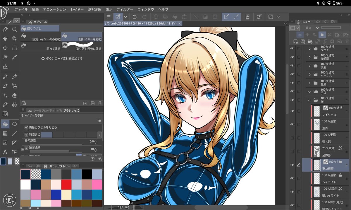The height and width of the screenshot is (210, 351).
Task: Close the ジン_rub_20250919 canvas tab
Action: point(179,23)
